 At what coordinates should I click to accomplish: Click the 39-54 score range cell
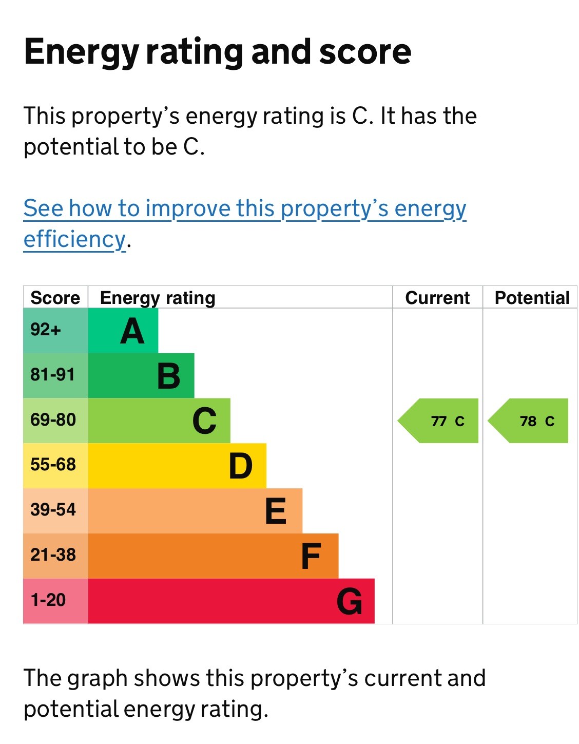point(55,511)
